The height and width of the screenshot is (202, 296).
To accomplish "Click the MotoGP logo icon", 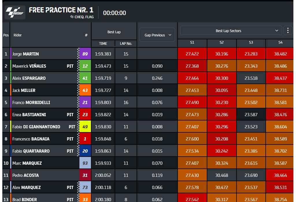I will (x=15, y=12).
